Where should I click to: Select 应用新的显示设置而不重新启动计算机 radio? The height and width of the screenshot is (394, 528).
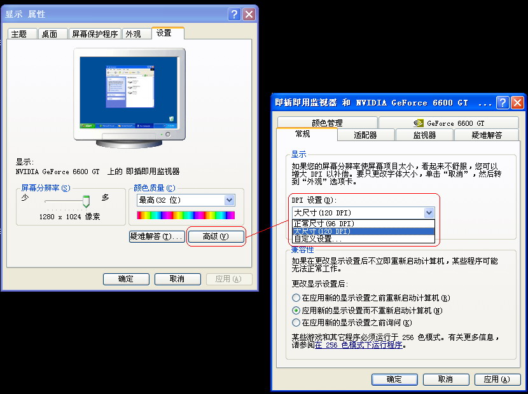296,310
